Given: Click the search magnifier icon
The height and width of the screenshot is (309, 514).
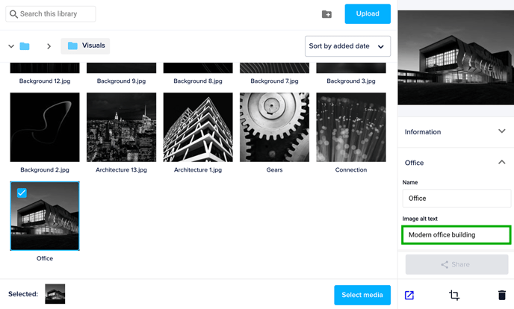Looking at the screenshot, I should coord(13,14).
